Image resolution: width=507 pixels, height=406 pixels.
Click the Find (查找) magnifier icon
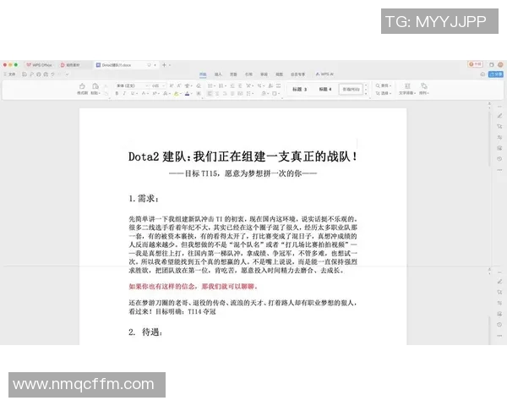pyautogui.click(x=378, y=85)
